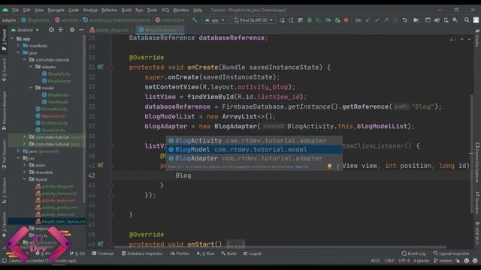Open the app run configuration dropdown
This screenshot has height=270, width=481.
(x=215, y=20)
